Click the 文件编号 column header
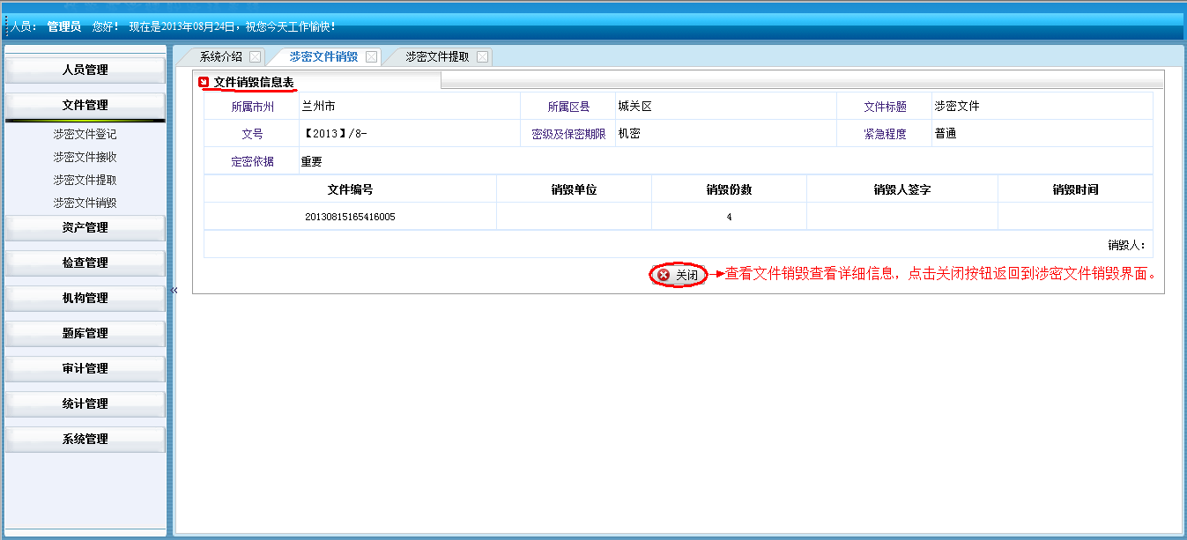This screenshot has height=540, width=1187. [x=350, y=189]
